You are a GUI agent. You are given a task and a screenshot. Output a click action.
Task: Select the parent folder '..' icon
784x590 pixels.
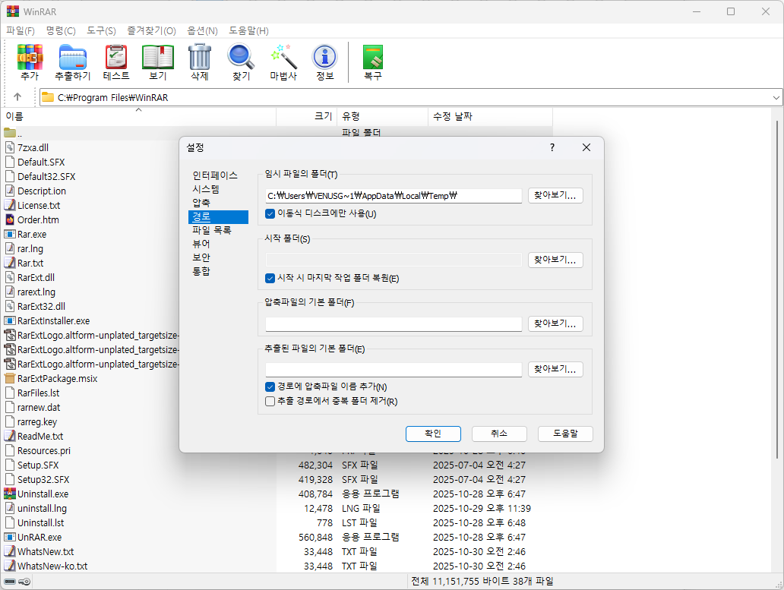tap(10, 133)
